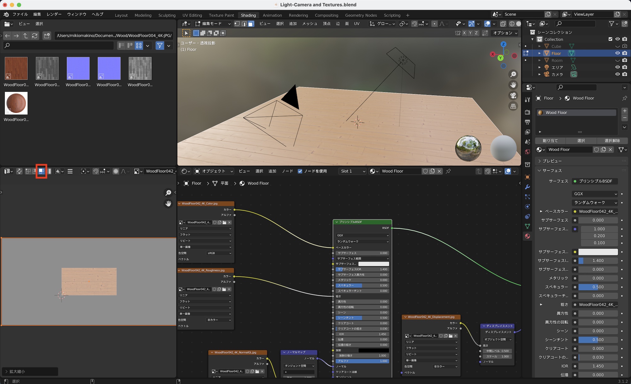Toggle camera view icon in viewport
Image resolution: width=631 pixels, height=384 pixels.
tap(513, 95)
